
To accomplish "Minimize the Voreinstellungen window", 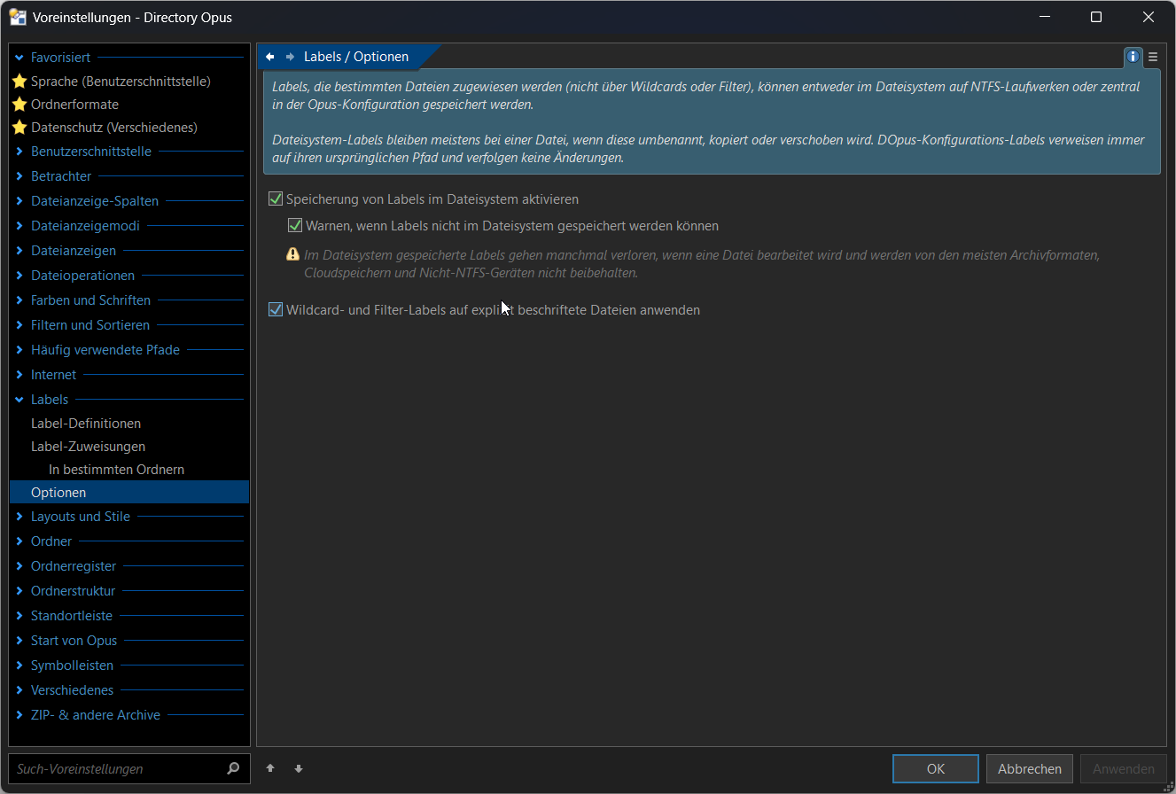I will [1044, 17].
